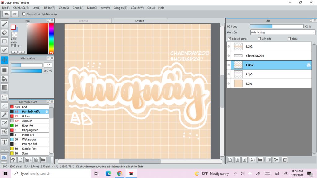The image size is (317, 178).
Task: Select the Brush tool in left toolbar
Action: 4,24
